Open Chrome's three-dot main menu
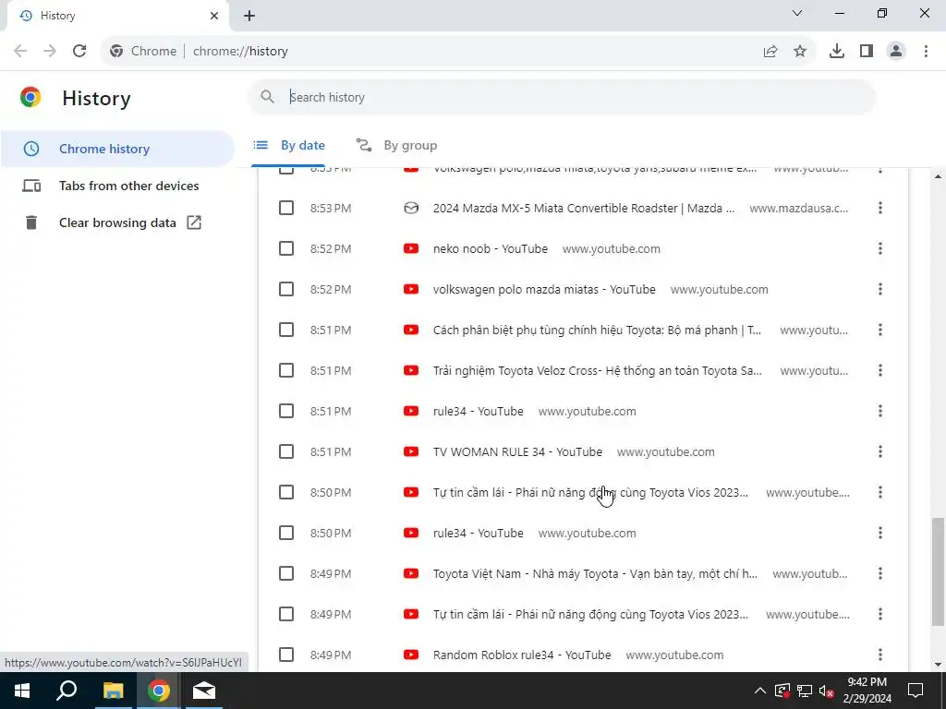946x709 pixels. (926, 52)
